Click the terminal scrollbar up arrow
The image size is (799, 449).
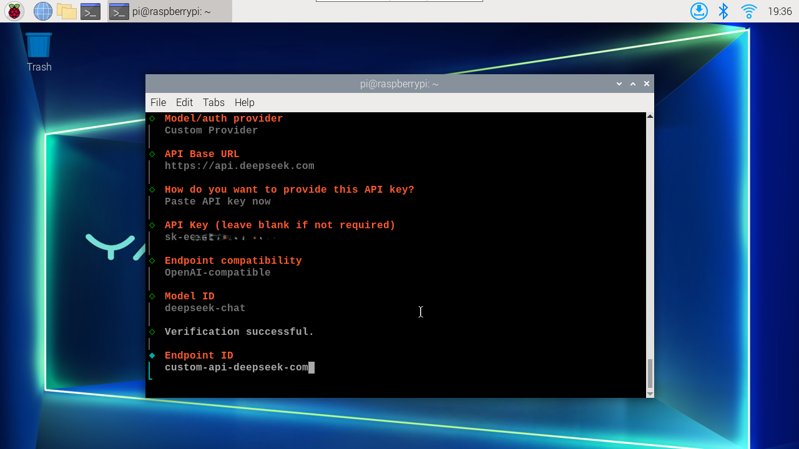pyautogui.click(x=650, y=117)
